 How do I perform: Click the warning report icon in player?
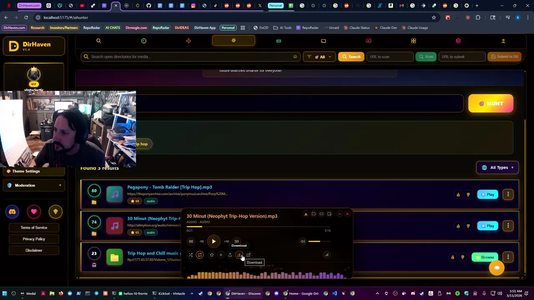pyautogui.click(x=306, y=214)
